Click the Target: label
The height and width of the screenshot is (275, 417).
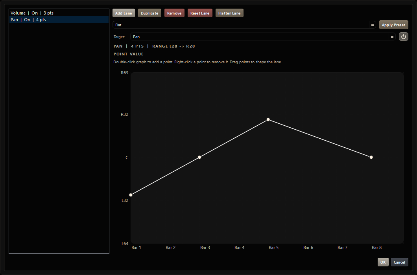click(119, 37)
